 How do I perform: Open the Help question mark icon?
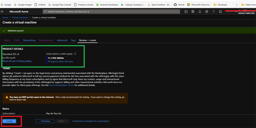(x=213, y=11)
